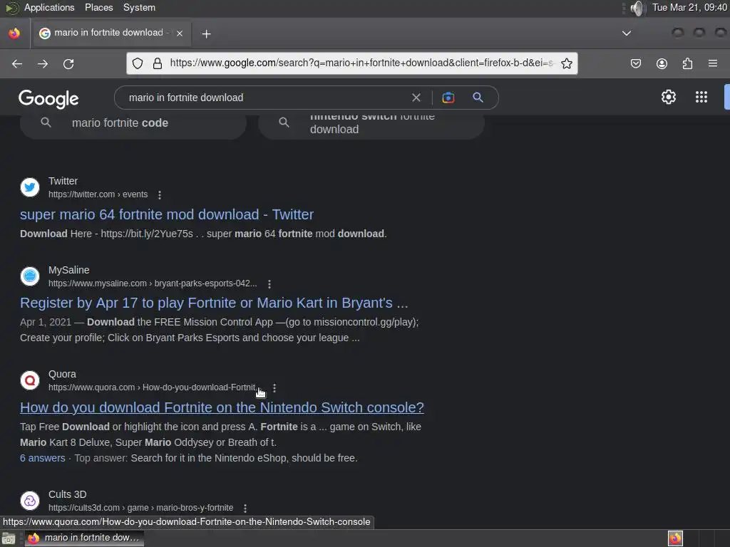The image size is (730, 547).
Task: Click the MySaline favicon
Action: tap(30, 276)
